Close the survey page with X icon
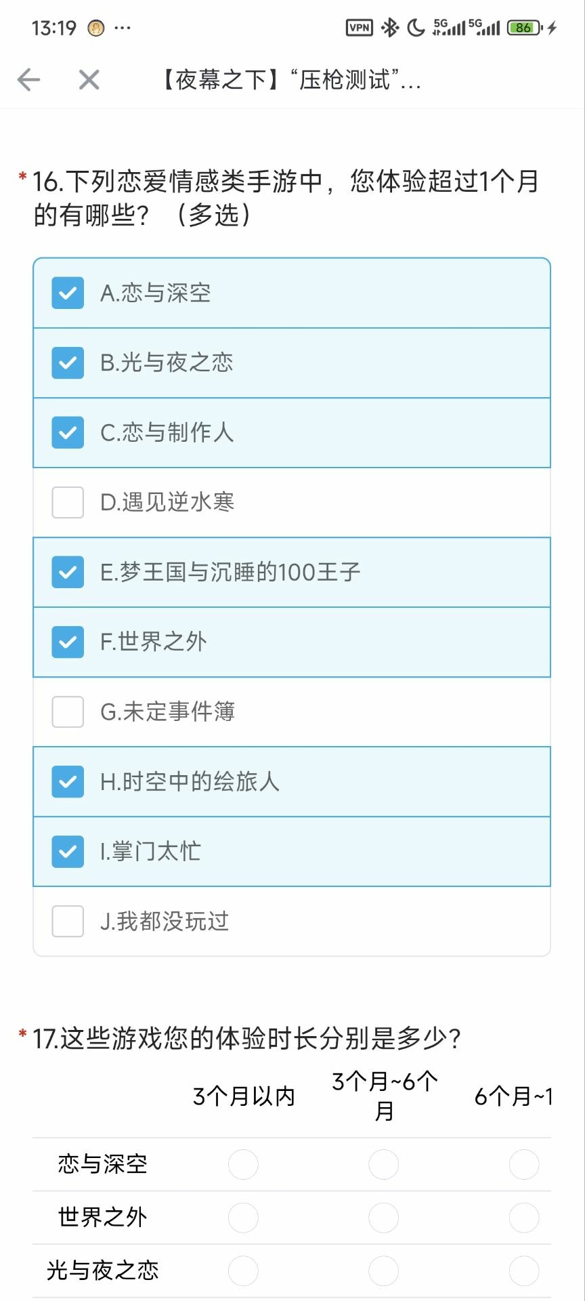This screenshot has width=585, height=1301. pyautogui.click(x=89, y=80)
